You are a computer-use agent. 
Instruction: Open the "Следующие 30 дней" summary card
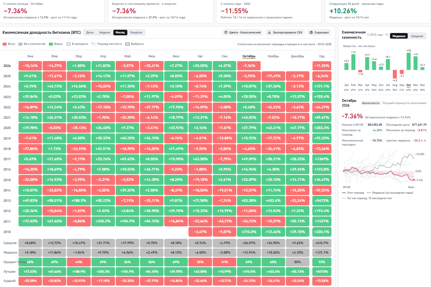click(x=378, y=11)
